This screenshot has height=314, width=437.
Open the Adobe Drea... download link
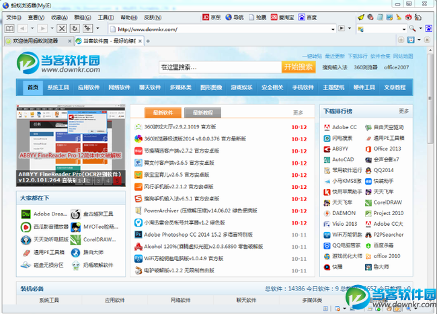[50, 214]
